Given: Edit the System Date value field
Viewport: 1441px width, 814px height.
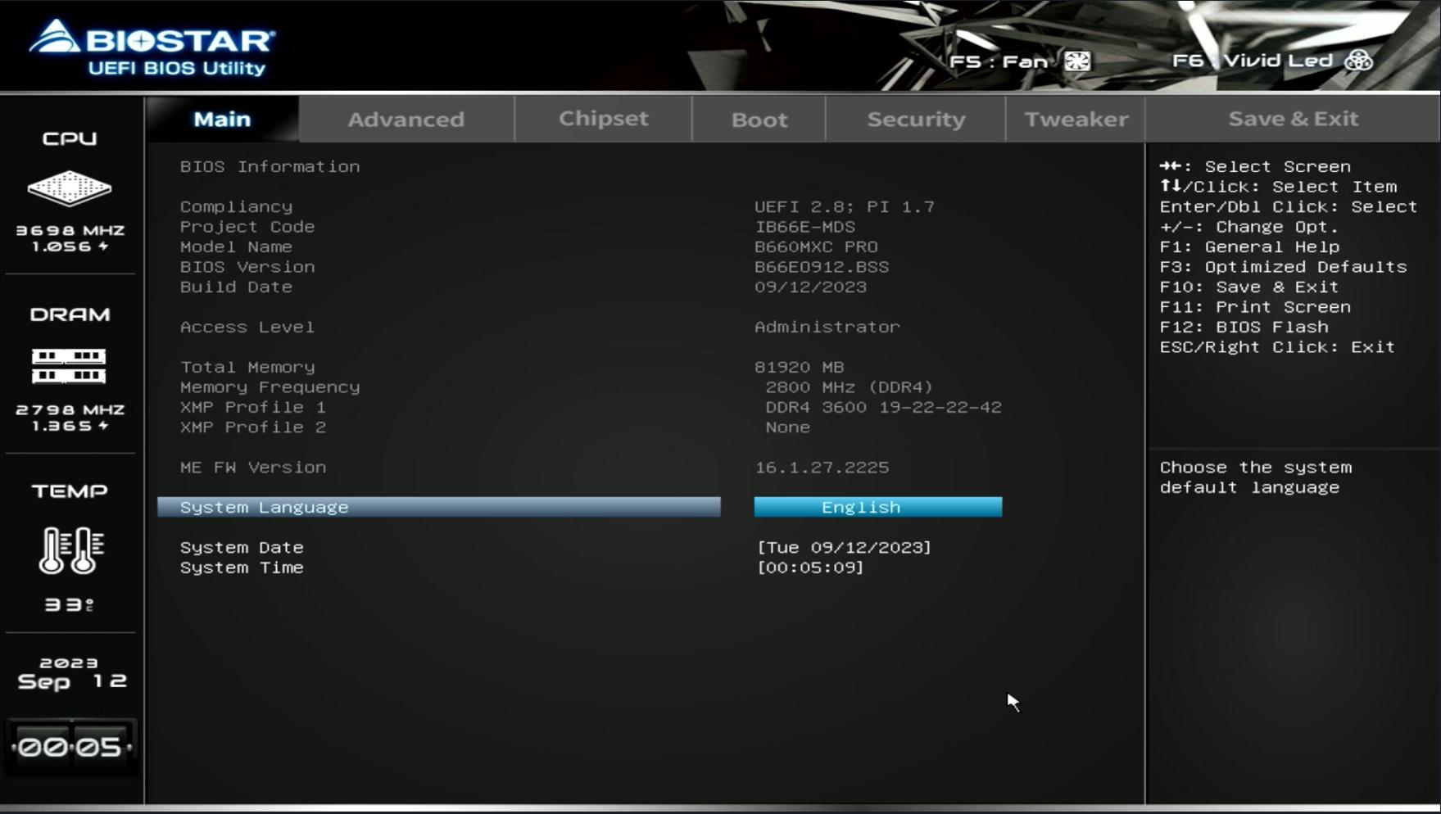Looking at the screenshot, I should (x=844, y=548).
